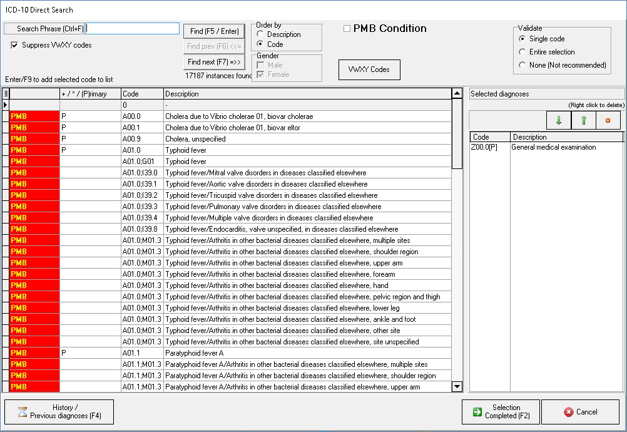This screenshot has height=432, width=627.
Task: Move selected diagnosis down with green arrow
Action: 559,120
